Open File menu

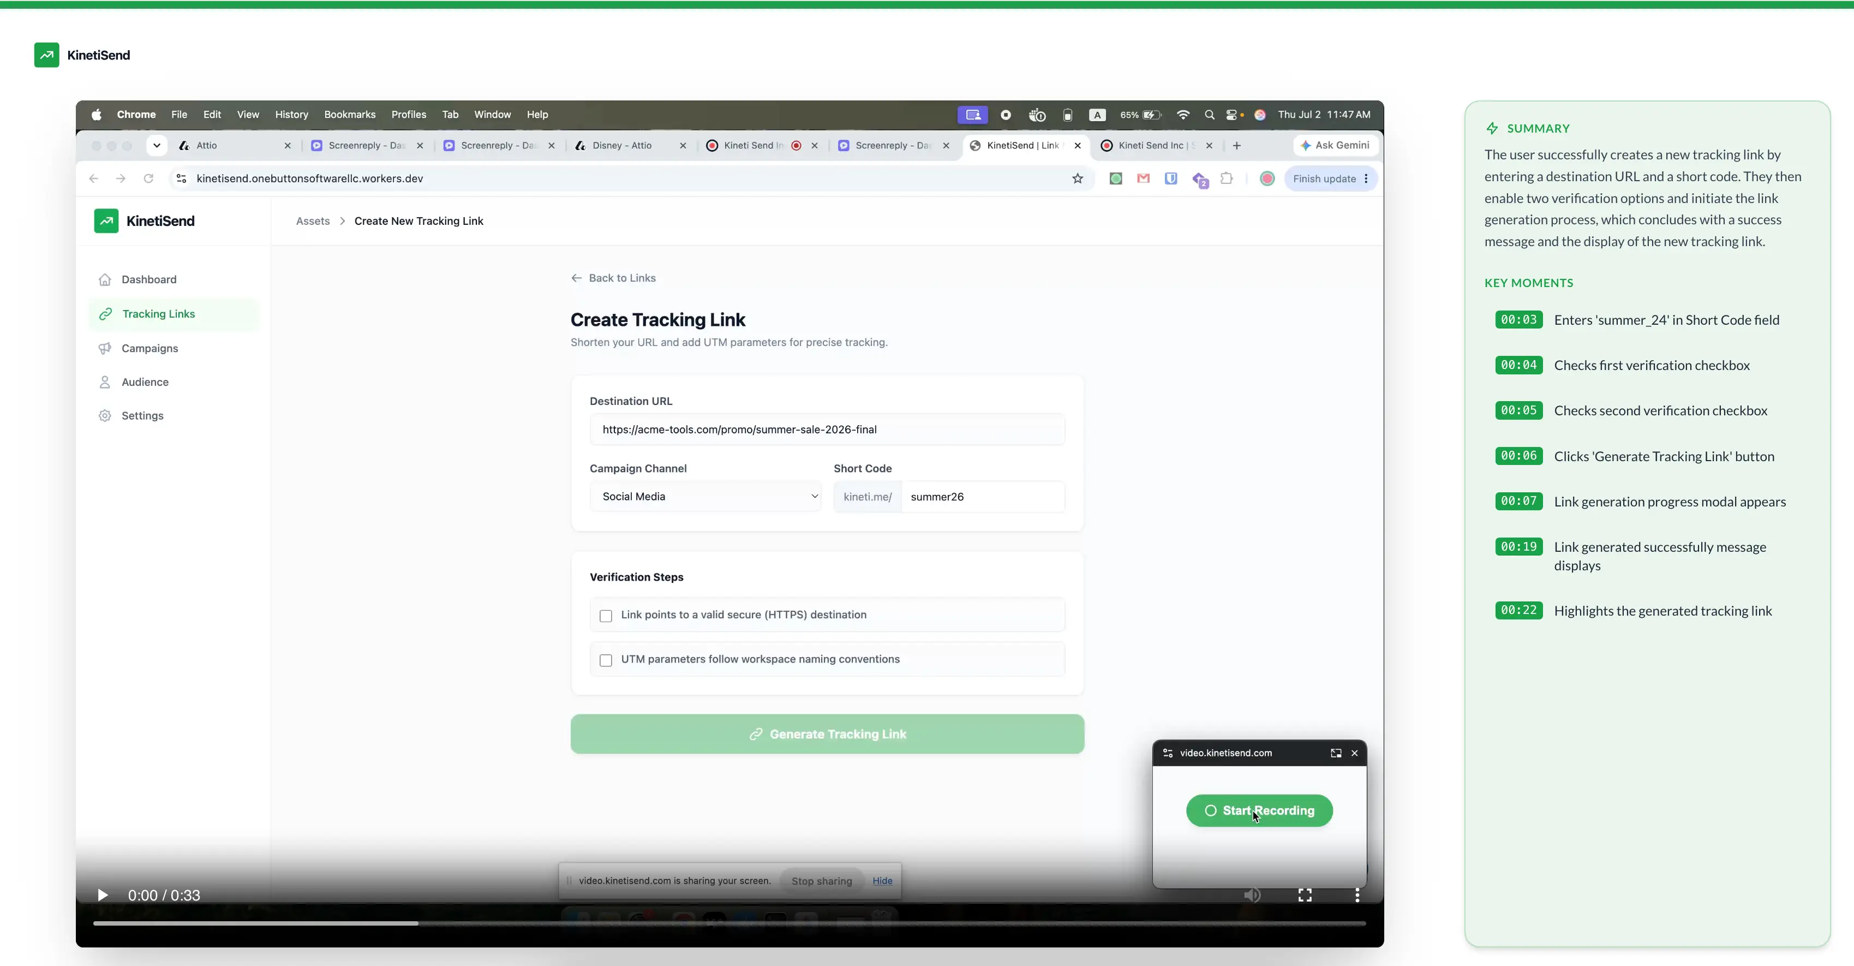(x=179, y=115)
